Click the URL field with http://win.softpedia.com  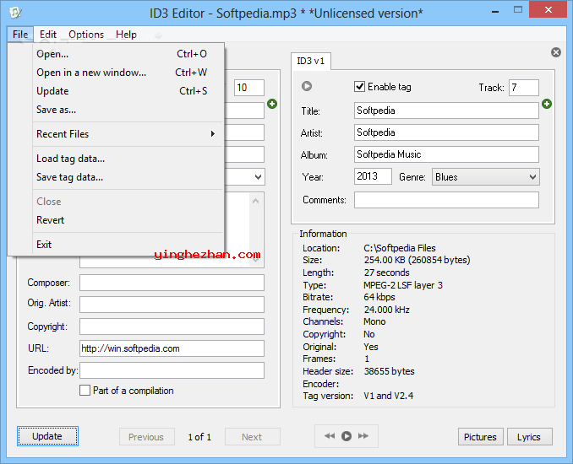point(172,348)
